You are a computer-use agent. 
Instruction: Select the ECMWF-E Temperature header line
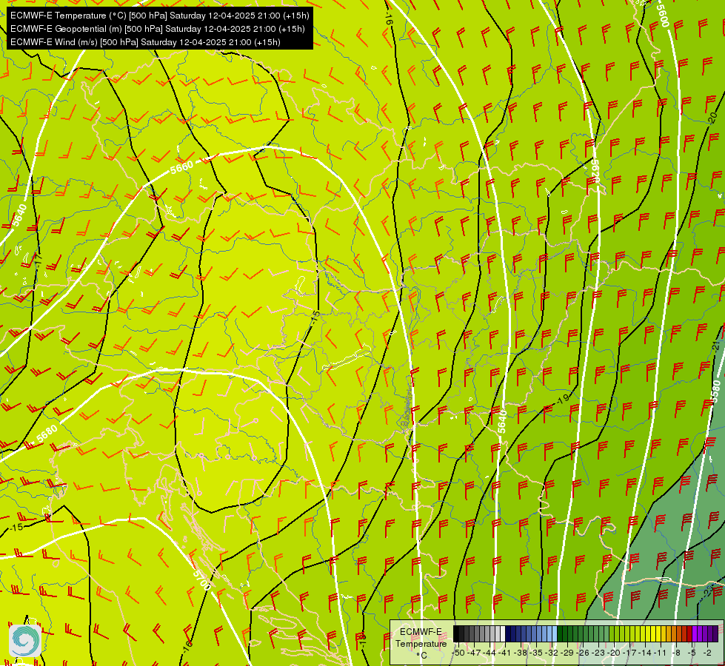tap(159, 16)
